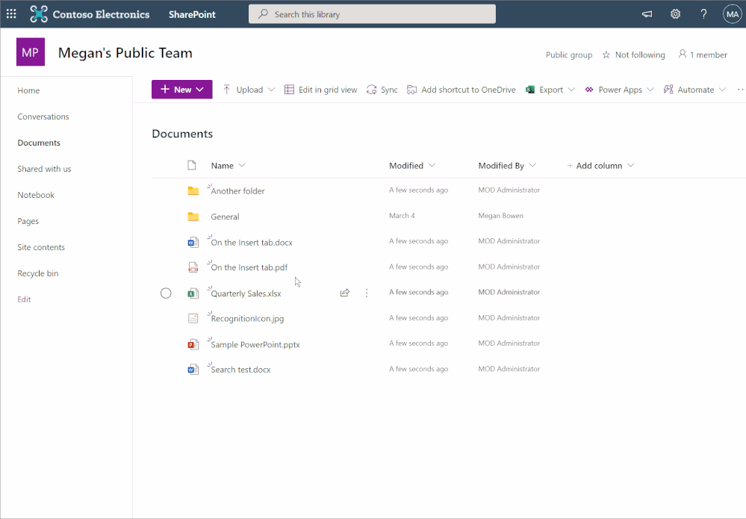746x519 pixels.
Task: Open Notebook in site navigation
Action: (36, 195)
